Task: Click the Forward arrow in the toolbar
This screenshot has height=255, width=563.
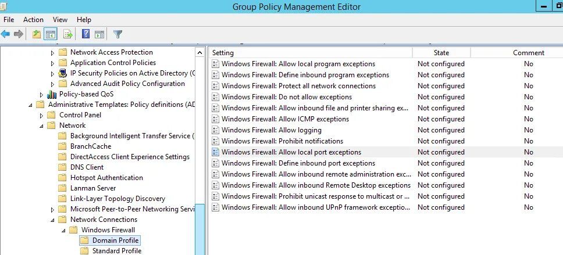Action: pyautogui.click(x=19, y=34)
